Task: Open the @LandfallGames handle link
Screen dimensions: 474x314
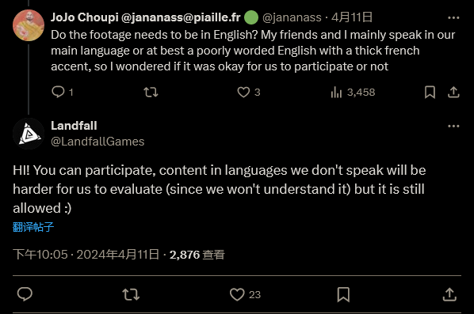Action: [97, 142]
